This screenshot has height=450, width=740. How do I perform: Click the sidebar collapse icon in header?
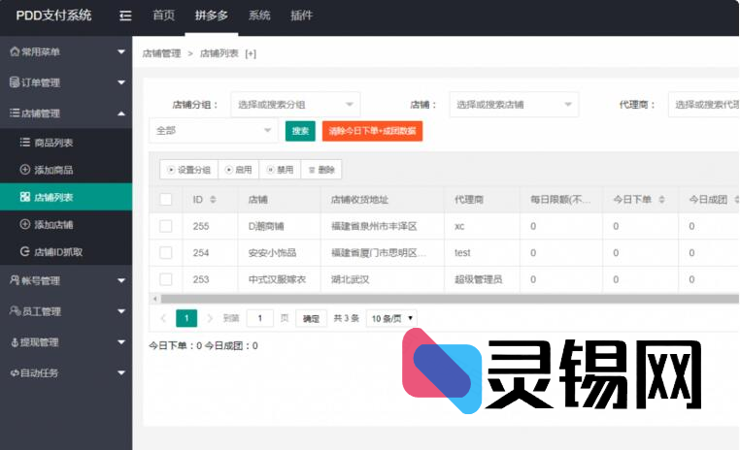tap(125, 16)
